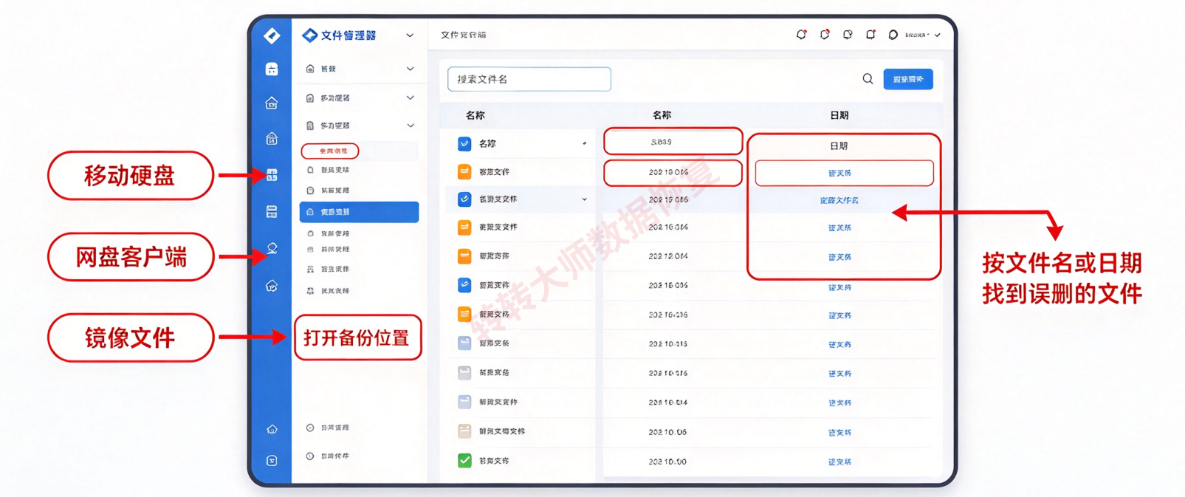Select the highlighted blue sidebar menu item
The image size is (1185, 497).
click(x=359, y=212)
